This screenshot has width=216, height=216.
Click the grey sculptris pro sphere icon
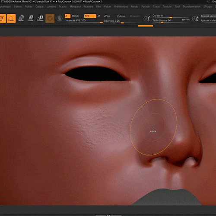point(60,19)
